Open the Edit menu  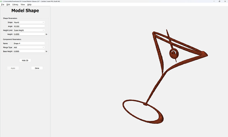tap(8, 5)
